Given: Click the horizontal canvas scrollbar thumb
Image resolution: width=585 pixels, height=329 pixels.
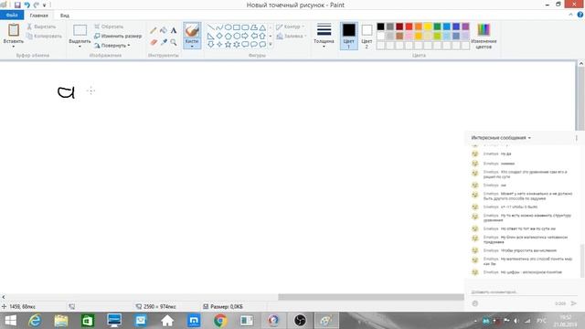Looking at the screenshot, I should (x=371, y=297).
